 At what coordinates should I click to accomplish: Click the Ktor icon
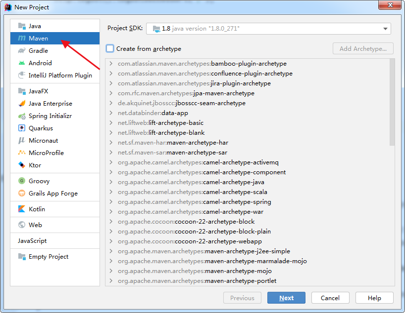(x=22, y=165)
